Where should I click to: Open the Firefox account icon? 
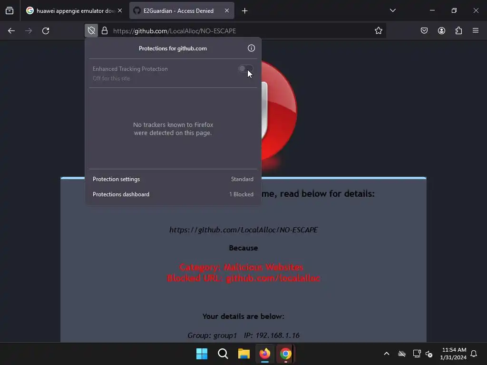tap(441, 31)
